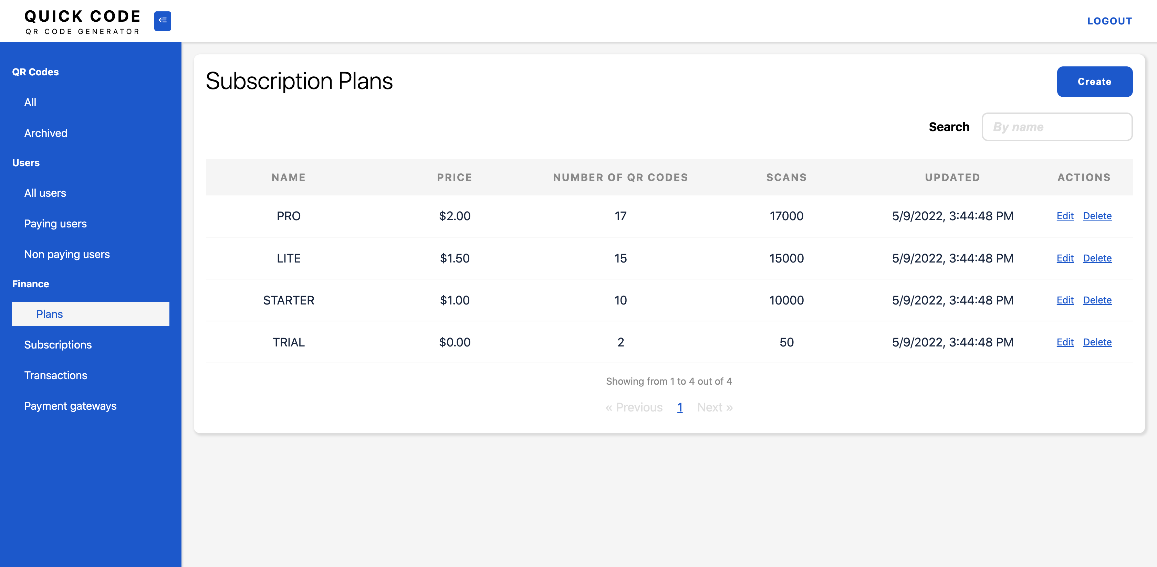Image resolution: width=1157 pixels, height=567 pixels.
Task: Log out of the admin panel
Action: pos(1109,21)
